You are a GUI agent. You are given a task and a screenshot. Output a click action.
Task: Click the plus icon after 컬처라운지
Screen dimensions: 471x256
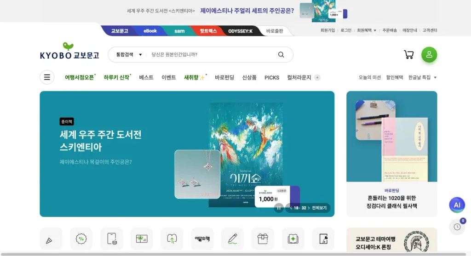pos(317,77)
